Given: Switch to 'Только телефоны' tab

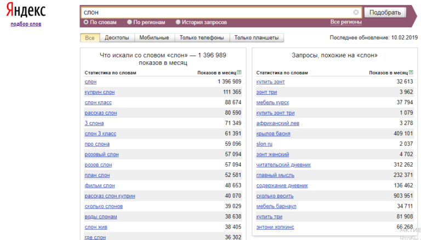Looking at the screenshot, I should [202, 38].
